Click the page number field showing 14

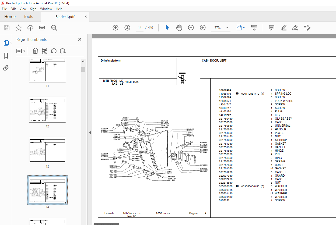point(140,28)
